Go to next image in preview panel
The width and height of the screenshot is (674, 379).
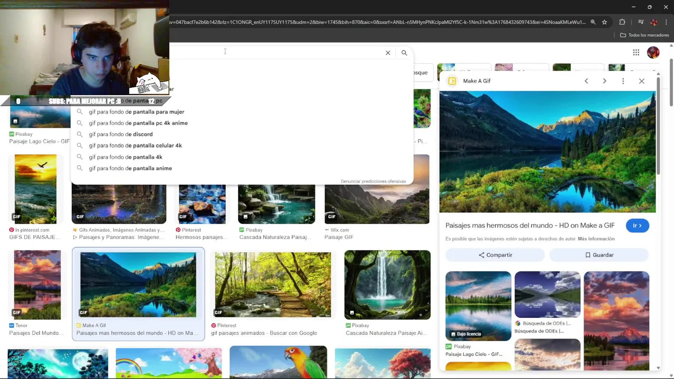pyautogui.click(x=604, y=81)
